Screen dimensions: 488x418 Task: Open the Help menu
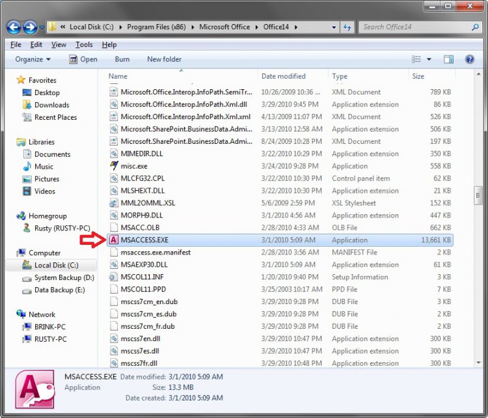109,44
